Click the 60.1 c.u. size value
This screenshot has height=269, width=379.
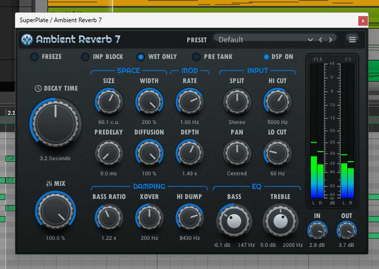[x=109, y=122]
